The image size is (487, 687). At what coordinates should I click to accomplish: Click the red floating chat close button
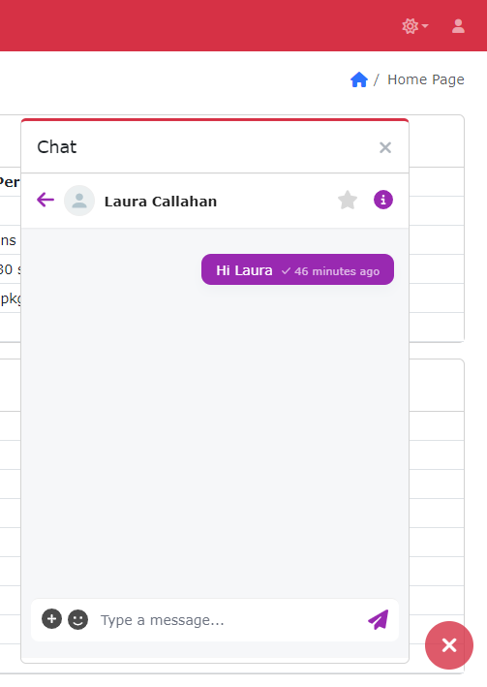[449, 645]
